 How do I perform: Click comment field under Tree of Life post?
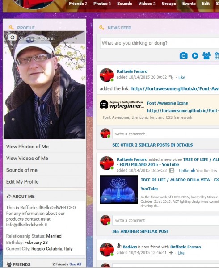click(x=166, y=220)
